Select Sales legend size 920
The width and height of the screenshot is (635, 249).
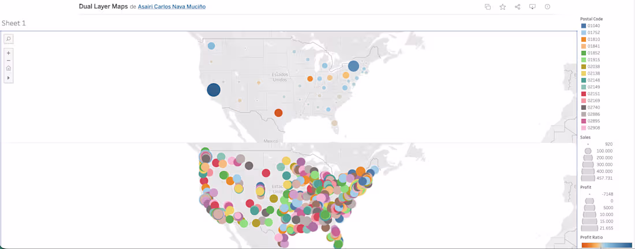click(x=597, y=144)
